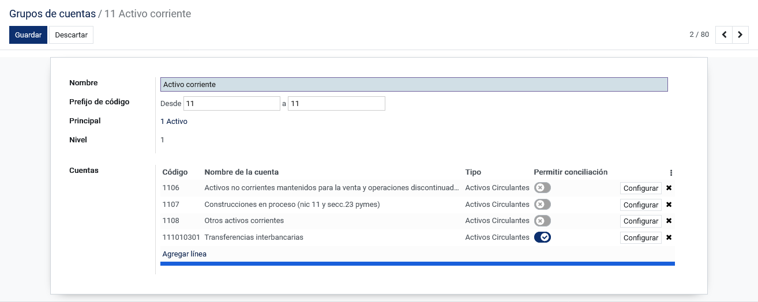Enable reconciliation for Otros activos corrientes
The image size is (758, 302).
coord(542,221)
